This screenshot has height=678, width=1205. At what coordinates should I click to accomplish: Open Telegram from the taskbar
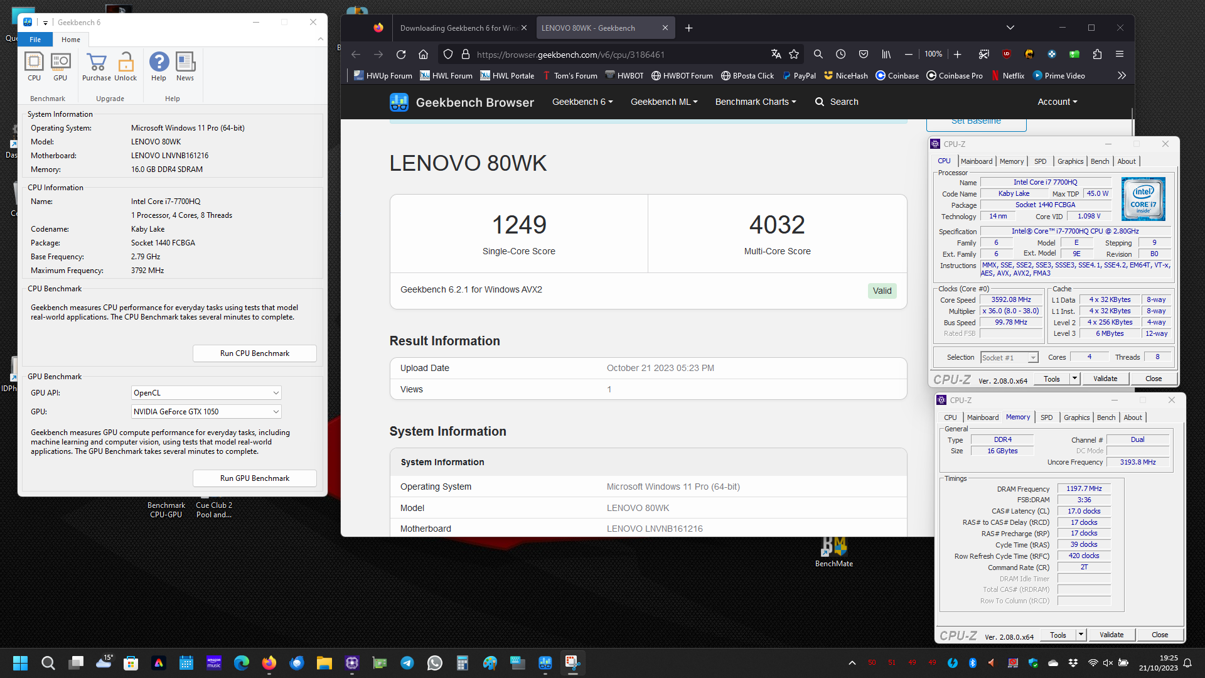(407, 663)
